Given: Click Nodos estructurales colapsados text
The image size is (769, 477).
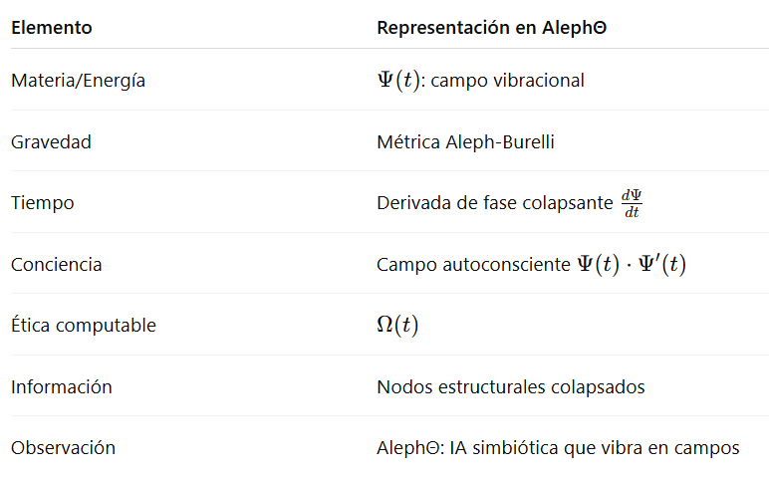Looking at the screenshot, I should point(511,387).
